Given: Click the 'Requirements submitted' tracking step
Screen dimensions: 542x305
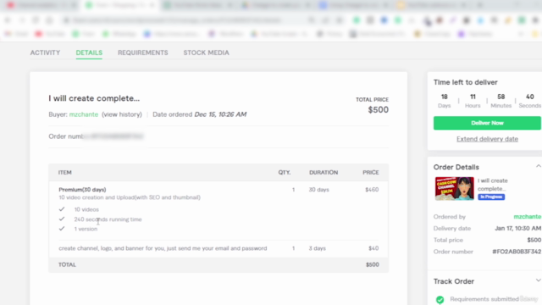Looking at the screenshot, I should (484, 299).
